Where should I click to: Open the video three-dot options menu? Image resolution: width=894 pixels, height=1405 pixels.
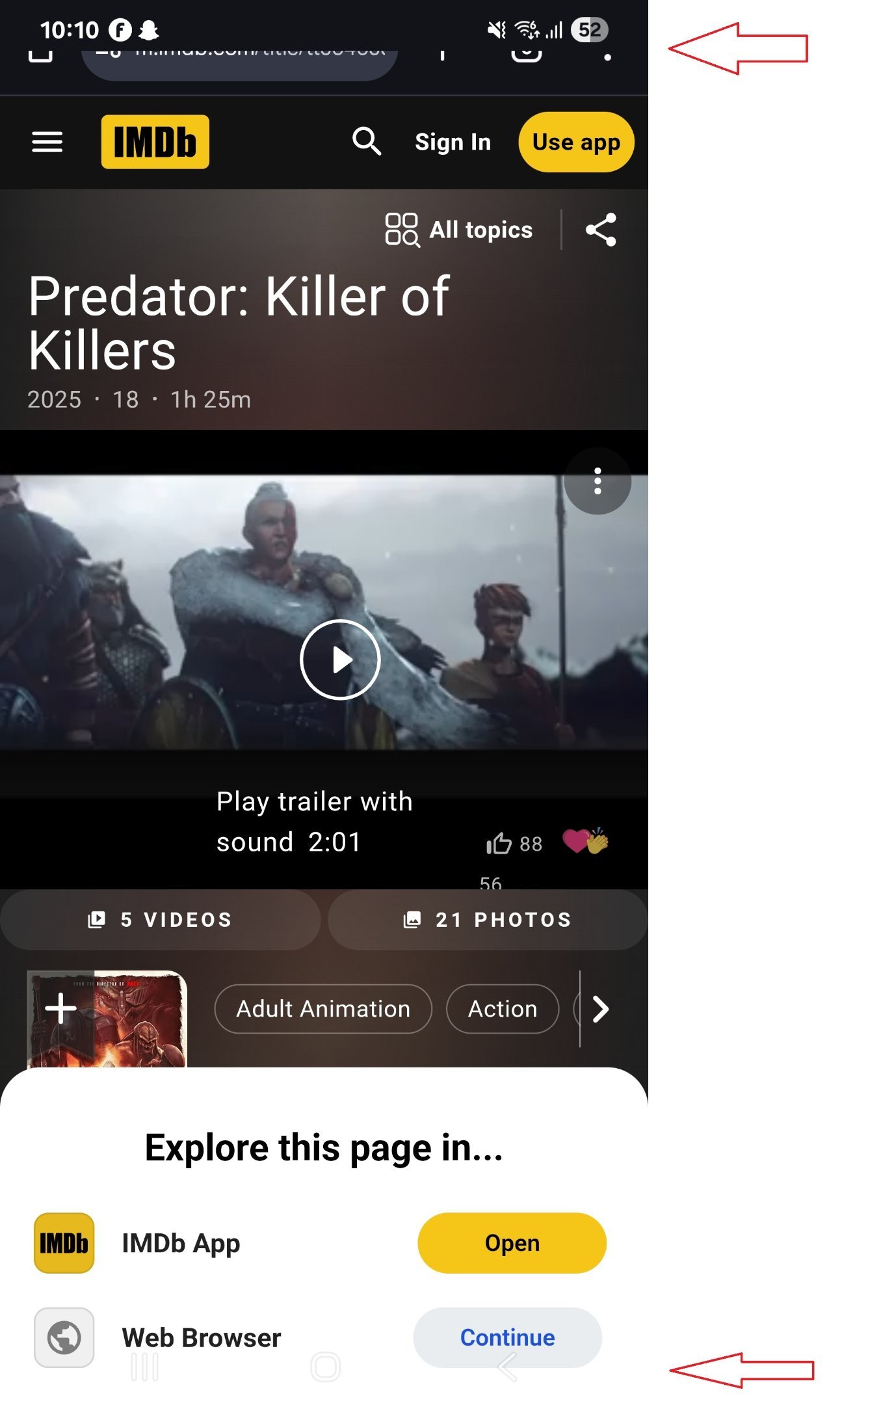(x=598, y=481)
